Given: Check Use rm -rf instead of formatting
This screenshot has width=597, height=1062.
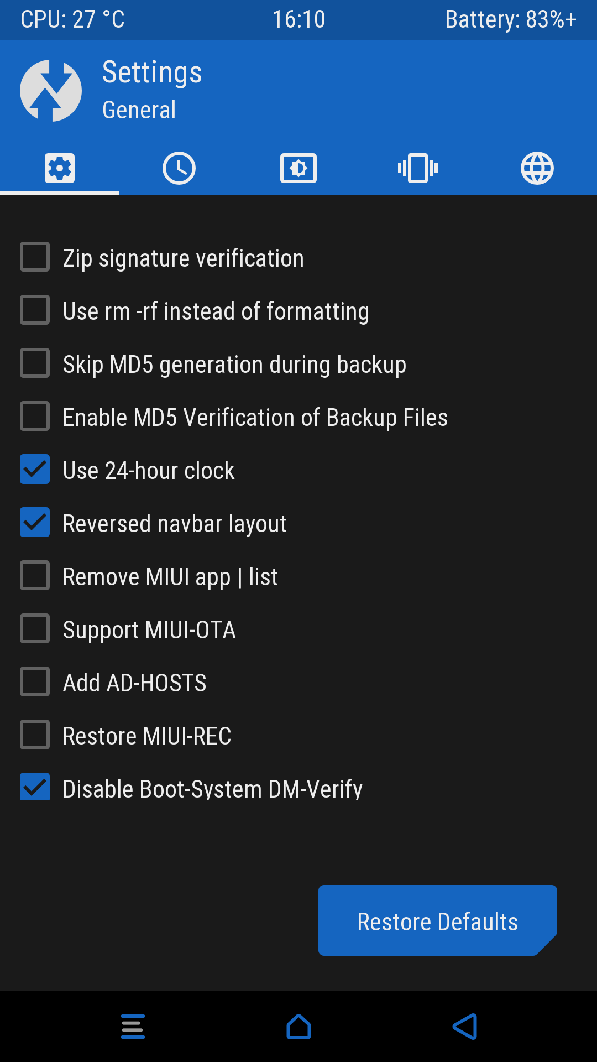Looking at the screenshot, I should (x=35, y=310).
